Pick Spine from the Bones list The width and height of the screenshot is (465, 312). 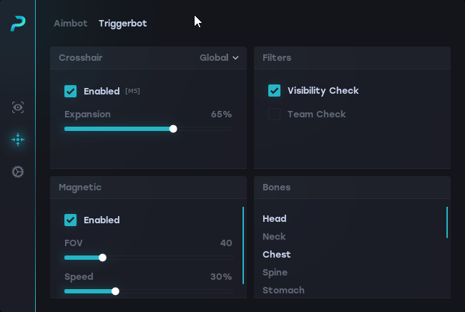click(275, 272)
